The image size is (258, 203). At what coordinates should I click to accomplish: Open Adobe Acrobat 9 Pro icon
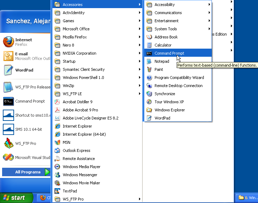coord(57,110)
